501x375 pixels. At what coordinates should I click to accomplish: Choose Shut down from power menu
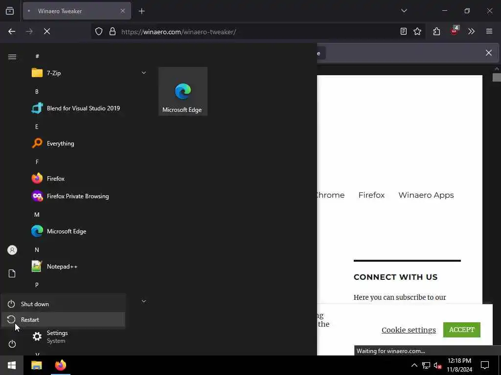pos(63,304)
